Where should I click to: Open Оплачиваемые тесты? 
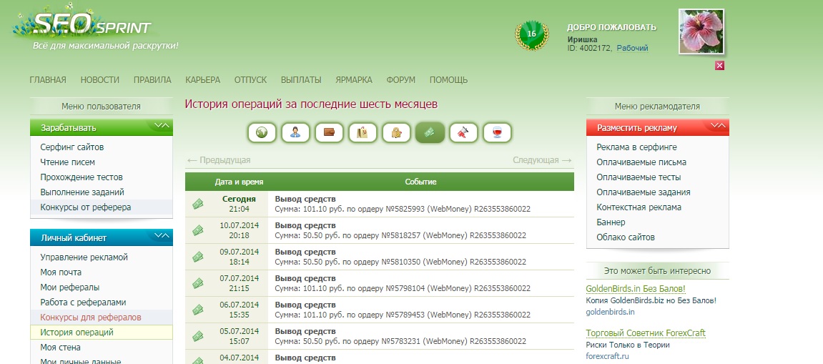(639, 177)
